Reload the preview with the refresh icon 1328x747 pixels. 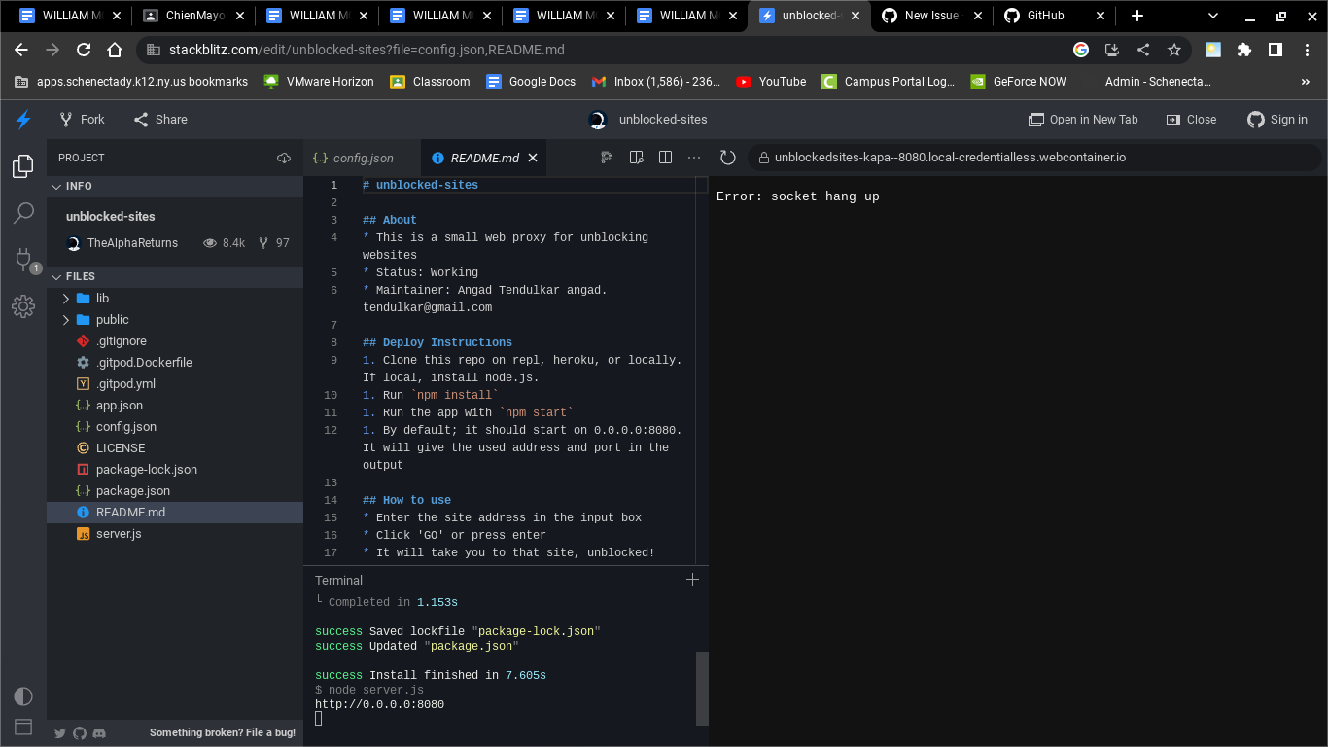(727, 157)
